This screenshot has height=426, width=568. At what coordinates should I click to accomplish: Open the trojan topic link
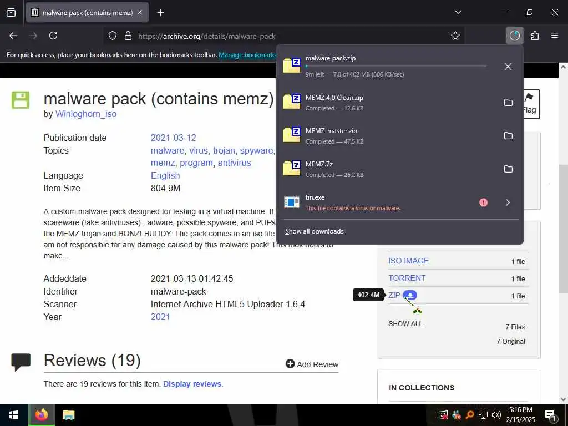(x=224, y=150)
